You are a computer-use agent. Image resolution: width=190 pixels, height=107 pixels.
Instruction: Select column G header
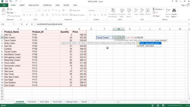pos(119,29)
